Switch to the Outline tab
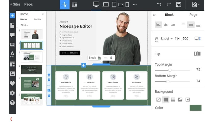Screen dimensions: 213x123 pyautogui.click(x=37, y=19)
